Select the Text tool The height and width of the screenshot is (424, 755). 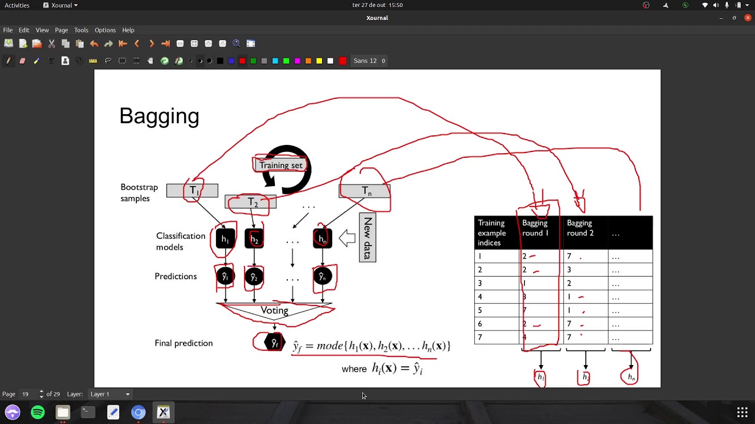tap(51, 61)
